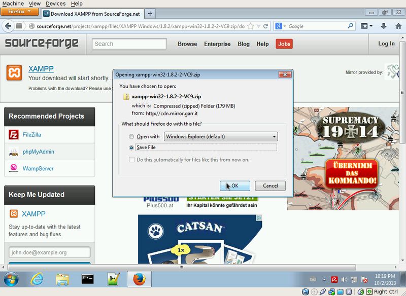Viewport: 406px width, 296px height.
Task: Click the Firefox icon in the taskbar
Action: 139,279
